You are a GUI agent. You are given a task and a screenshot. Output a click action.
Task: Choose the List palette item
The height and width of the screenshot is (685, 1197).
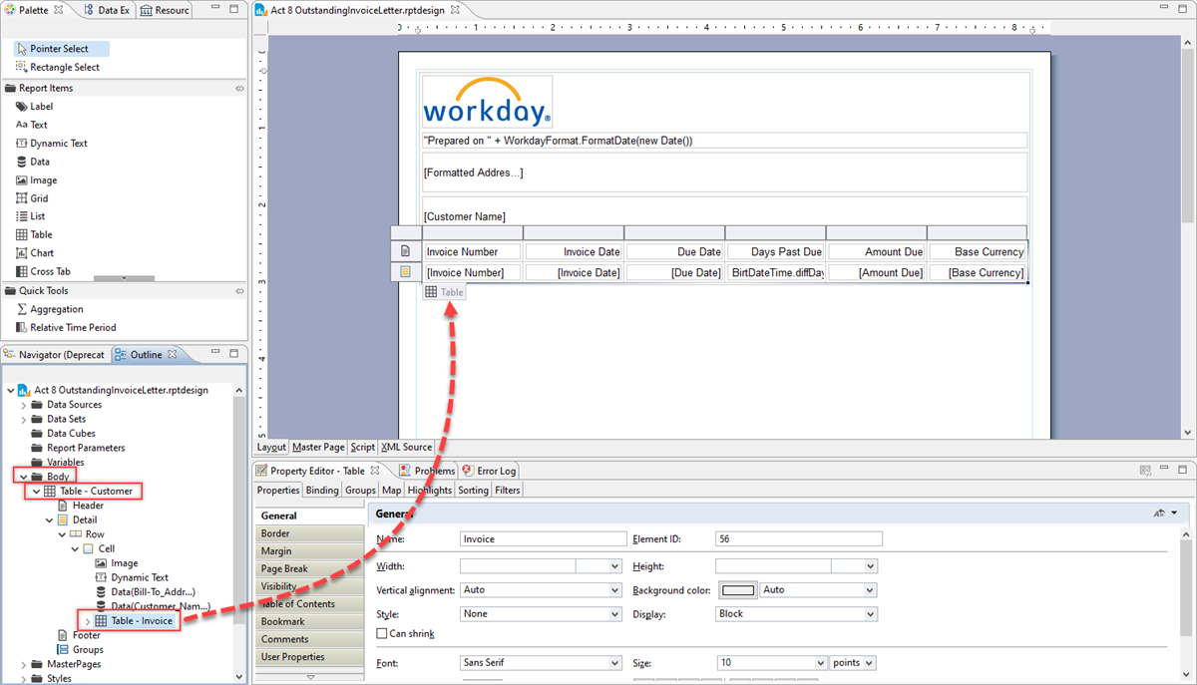click(31, 216)
